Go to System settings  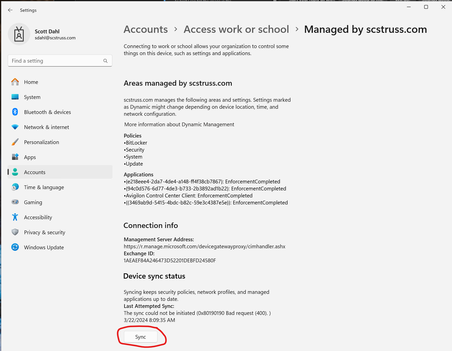click(60, 97)
